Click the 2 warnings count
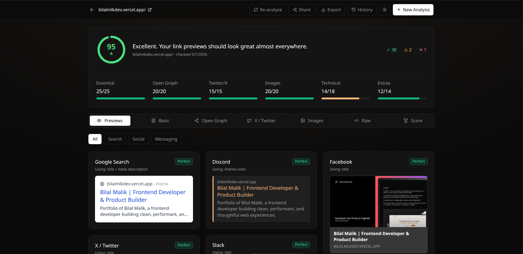The image size is (523, 254). tap(408, 50)
